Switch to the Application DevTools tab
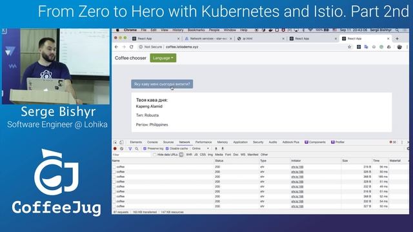 [241, 142]
